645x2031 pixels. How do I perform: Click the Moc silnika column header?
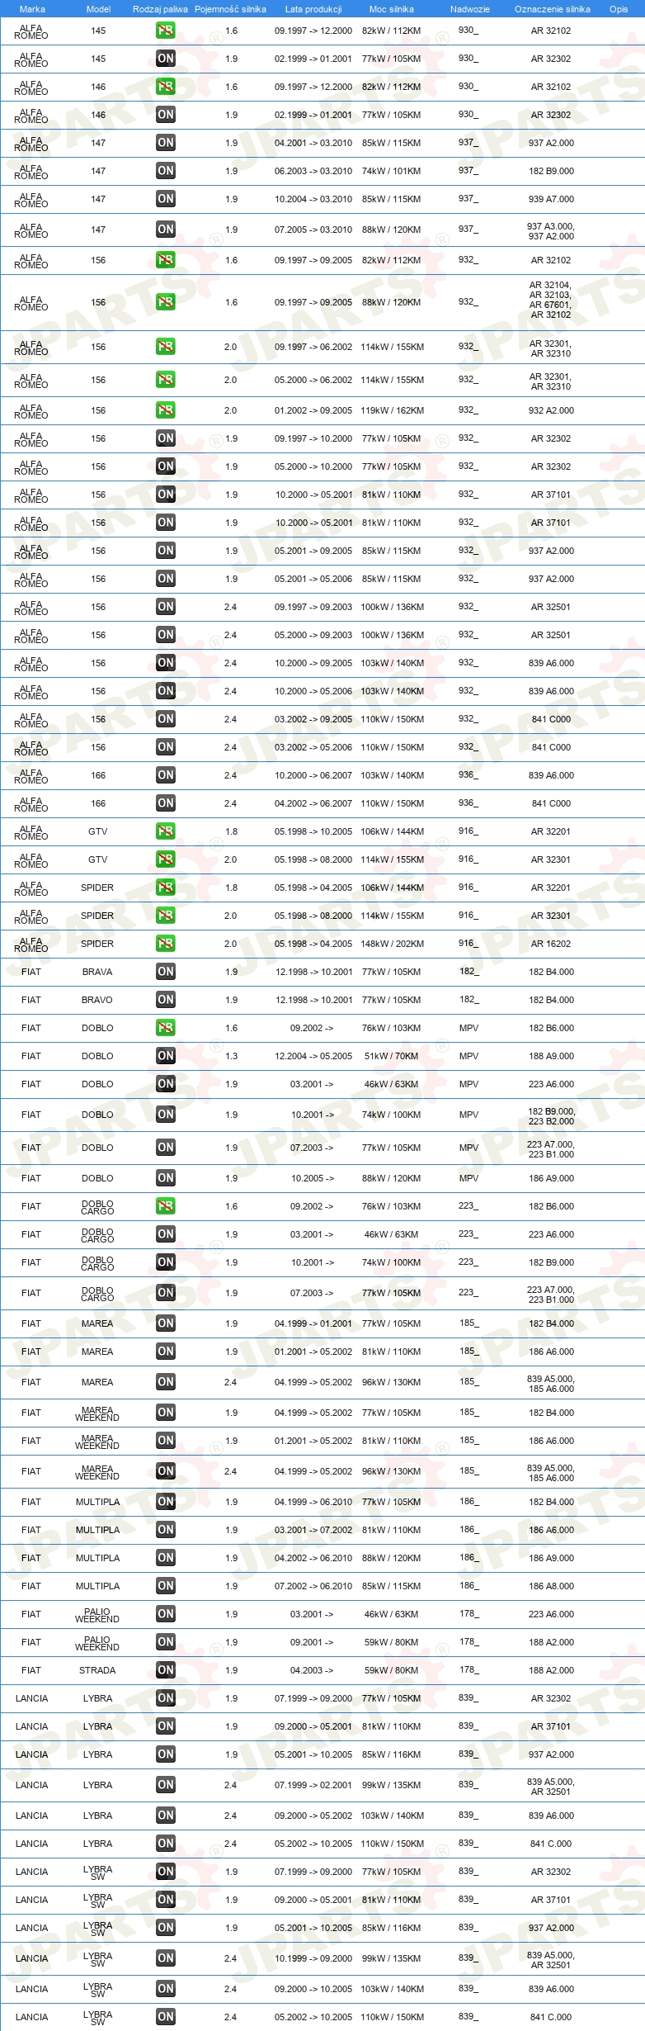pos(392,9)
